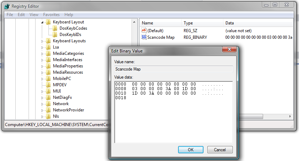The width and height of the screenshot is (299, 161).
Task: Cancel the Edit Binary Value dialog
Action: [x=220, y=150]
